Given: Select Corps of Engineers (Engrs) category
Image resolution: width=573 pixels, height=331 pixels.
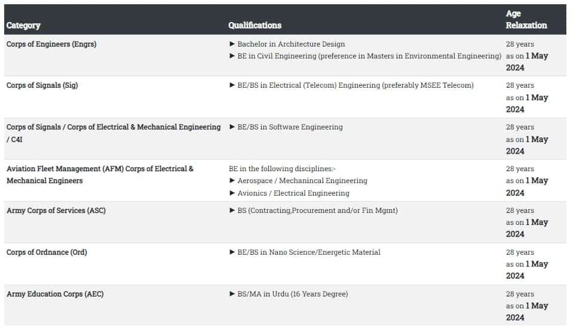Looking at the screenshot, I should pyautogui.click(x=51, y=44).
